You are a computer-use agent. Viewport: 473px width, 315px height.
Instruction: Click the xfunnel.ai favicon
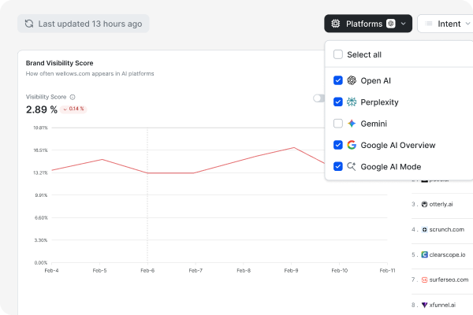click(x=424, y=305)
